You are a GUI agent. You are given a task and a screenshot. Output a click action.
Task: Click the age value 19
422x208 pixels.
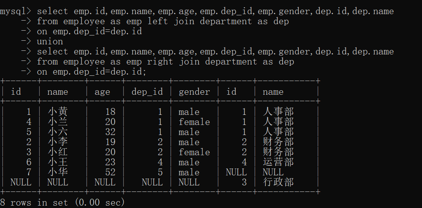click(x=110, y=142)
